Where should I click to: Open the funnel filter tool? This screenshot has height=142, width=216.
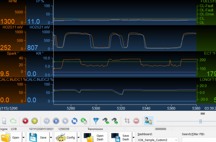(x=96, y=121)
